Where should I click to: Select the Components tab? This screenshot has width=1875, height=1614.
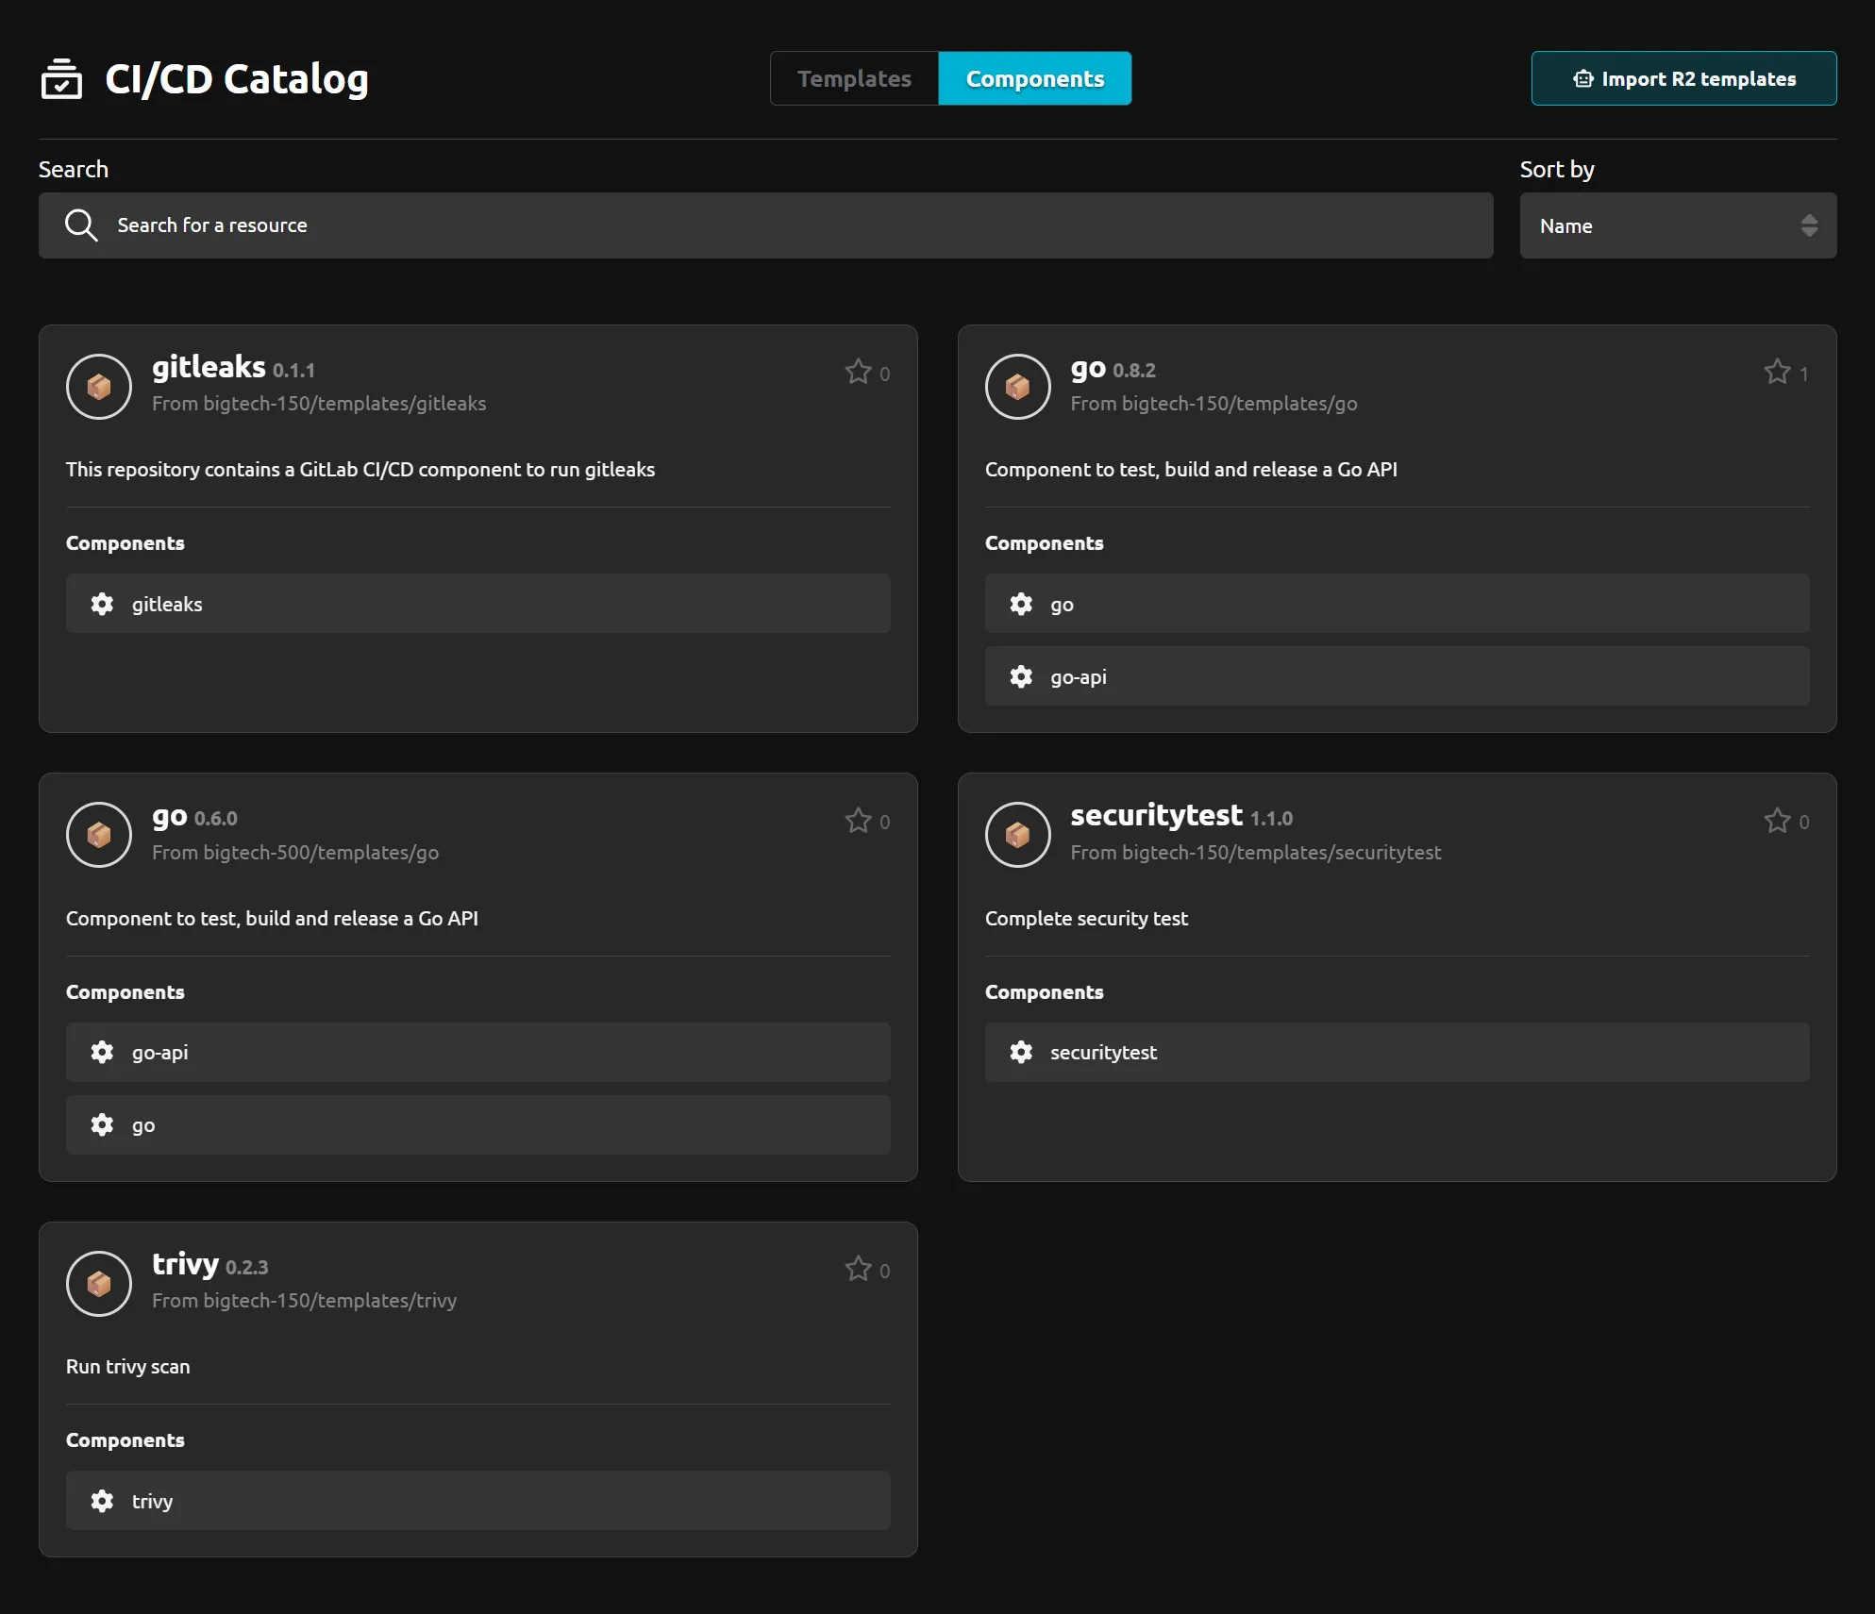1034,78
